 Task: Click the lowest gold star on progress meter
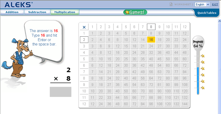pos(203,88)
